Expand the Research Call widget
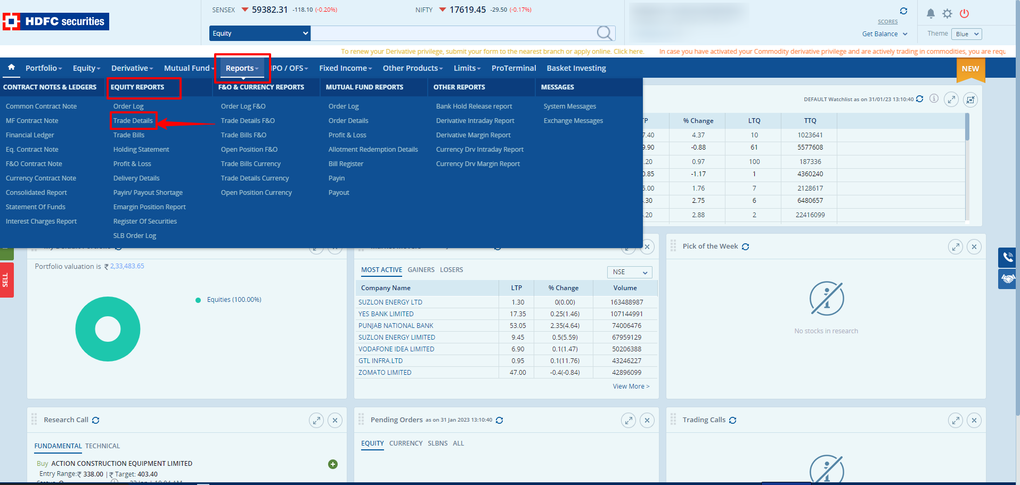 coord(316,421)
